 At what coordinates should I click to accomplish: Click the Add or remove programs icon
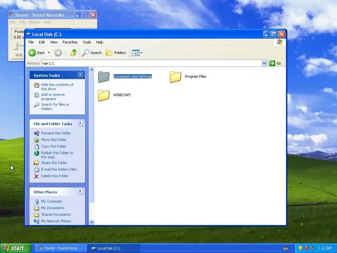pyautogui.click(x=37, y=95)
